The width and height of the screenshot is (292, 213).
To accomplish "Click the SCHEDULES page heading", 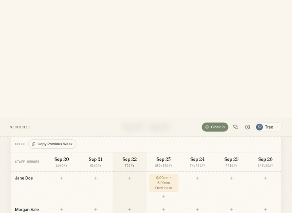I will [x=20, y=127].
